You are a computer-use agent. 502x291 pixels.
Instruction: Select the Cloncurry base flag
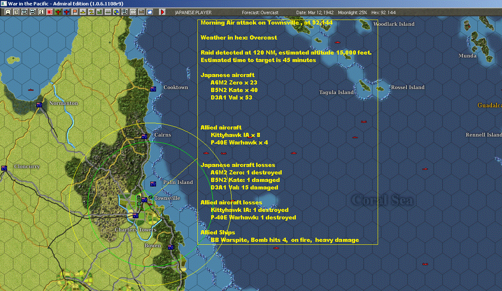point(4,168)
